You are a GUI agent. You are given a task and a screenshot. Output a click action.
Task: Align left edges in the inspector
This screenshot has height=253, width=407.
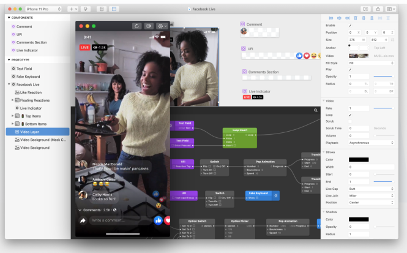point(331,18)
